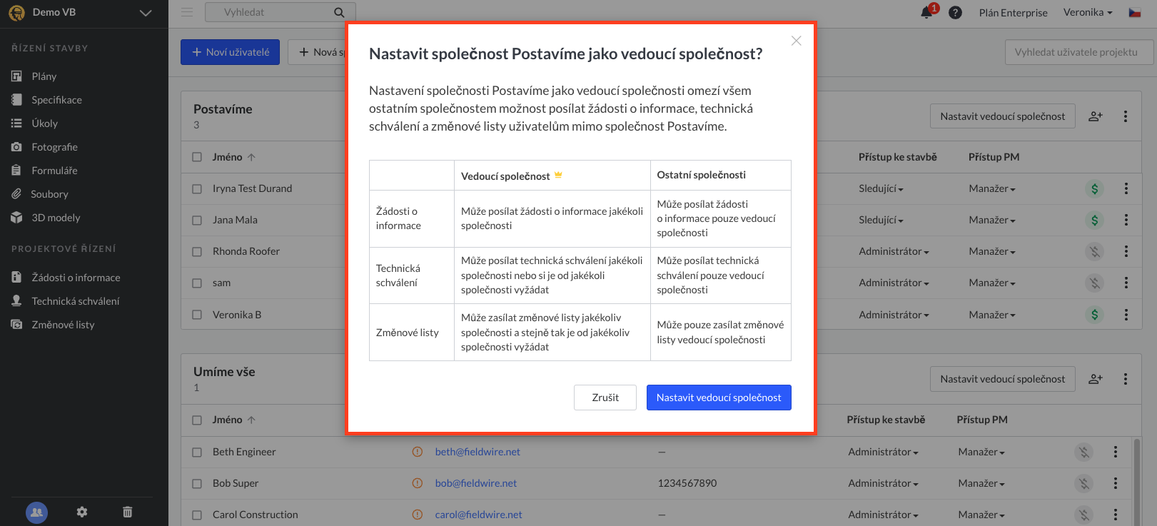The height and width of the screenshot is (526, 1157).
Task: Expand the Demo VB project dropdown
Action: tap(146, 13)
